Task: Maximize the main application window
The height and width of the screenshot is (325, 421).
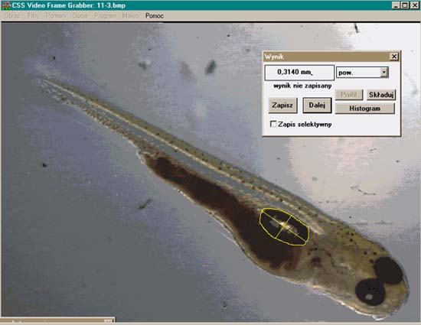Action: pyautogui.click(x=405, y=5)
